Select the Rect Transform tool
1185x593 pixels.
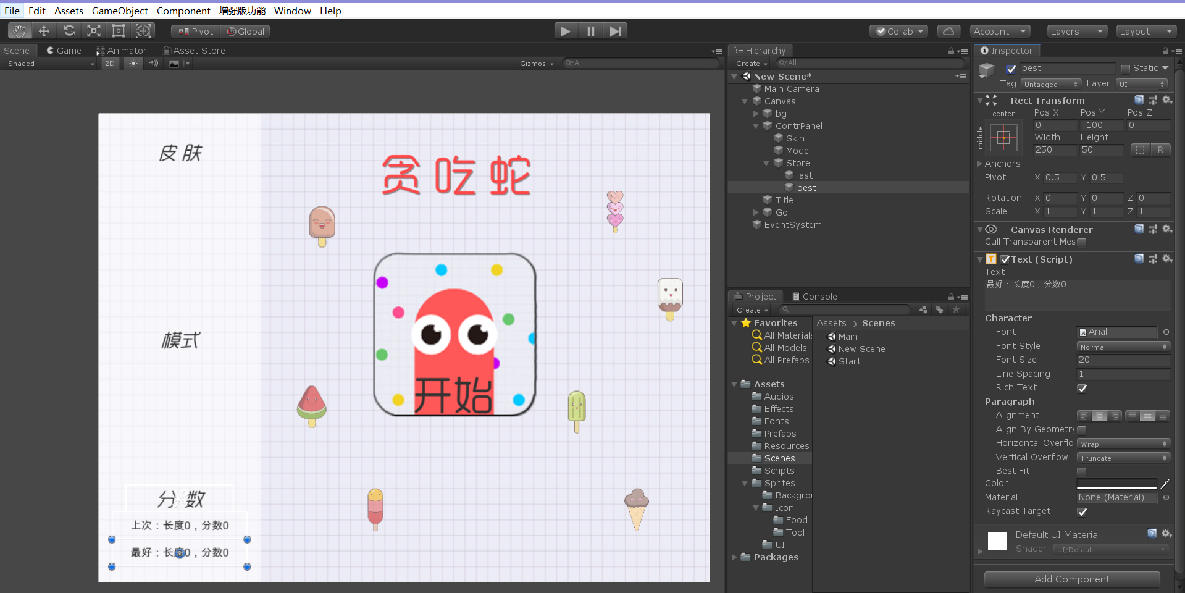pyautogui.click(x=119, y=31)
